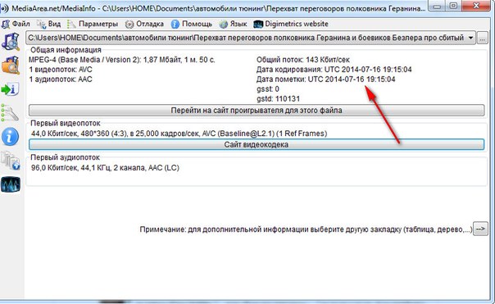Open the Помощь menu
The image size is (495, 304).
191,24
